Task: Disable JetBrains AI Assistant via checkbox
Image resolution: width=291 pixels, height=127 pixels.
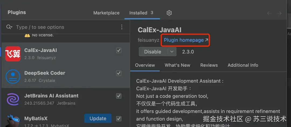Action: (119, 96)
